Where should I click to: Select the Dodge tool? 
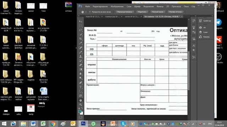[81, 78]
